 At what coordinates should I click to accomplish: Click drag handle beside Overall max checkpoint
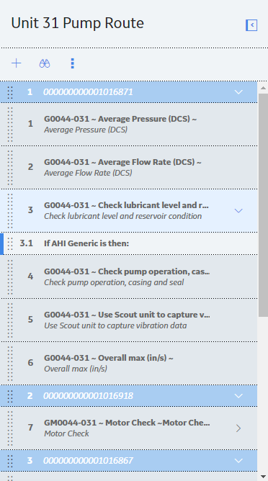(10, 363)
